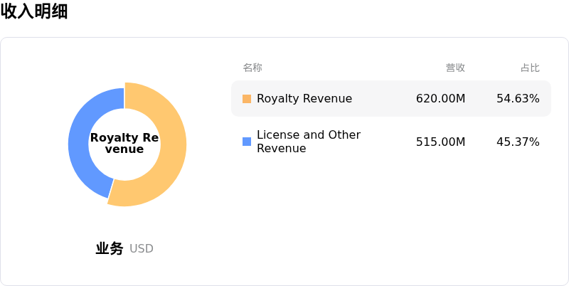Viewport: 569px width, 286px height.
Task: Select the License and Other Revenue name
Action: [x=309, y=142]
